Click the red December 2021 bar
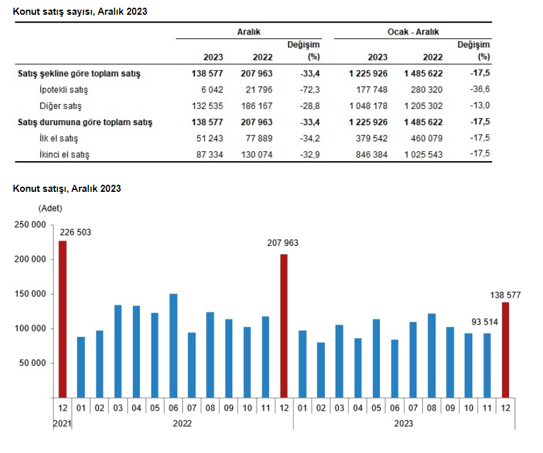This screenshot has width=543, height=453. 62,319
